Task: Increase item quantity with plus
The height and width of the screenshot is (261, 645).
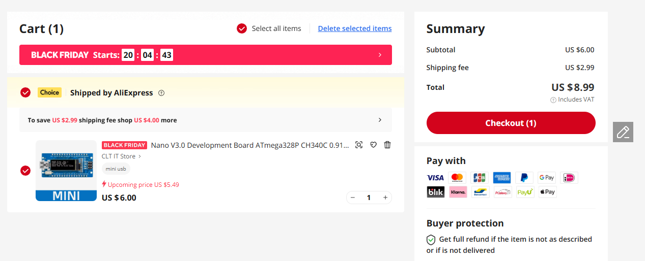Action: pos(385,198)
